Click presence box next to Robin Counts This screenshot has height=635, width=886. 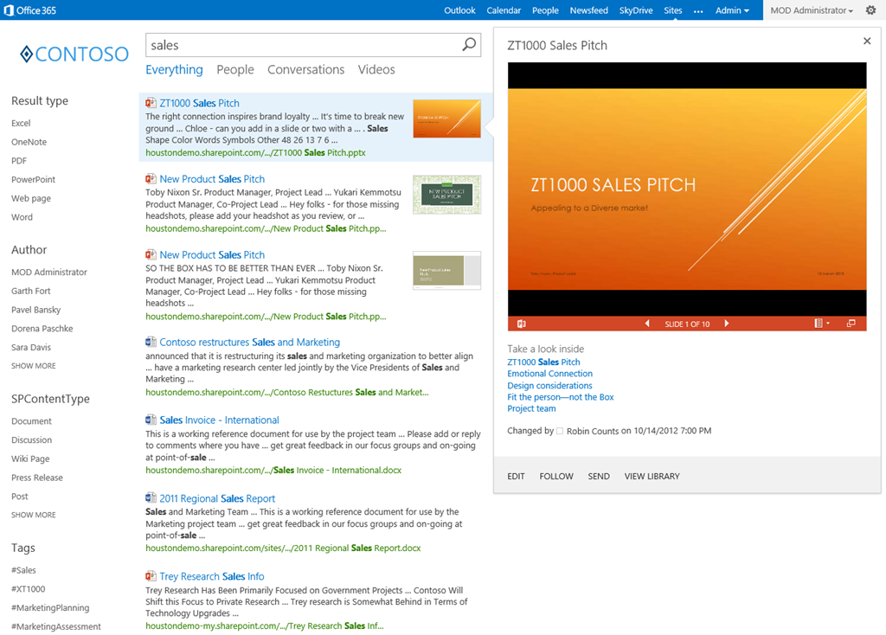560,431
